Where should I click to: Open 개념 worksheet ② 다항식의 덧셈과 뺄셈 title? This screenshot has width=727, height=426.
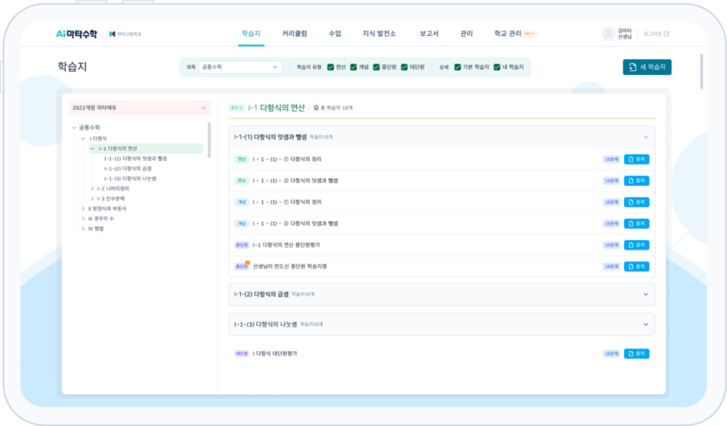tap(295, 224)
